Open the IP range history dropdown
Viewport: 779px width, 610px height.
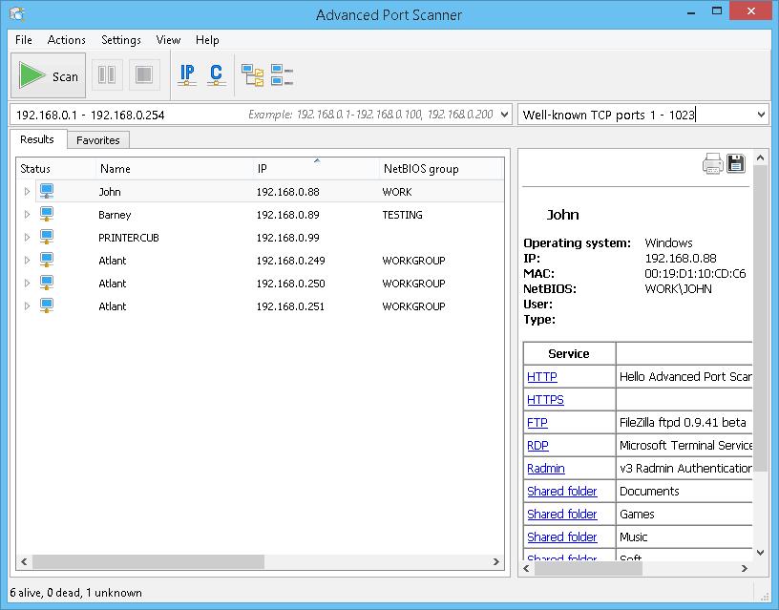click(x=503, y=115)
